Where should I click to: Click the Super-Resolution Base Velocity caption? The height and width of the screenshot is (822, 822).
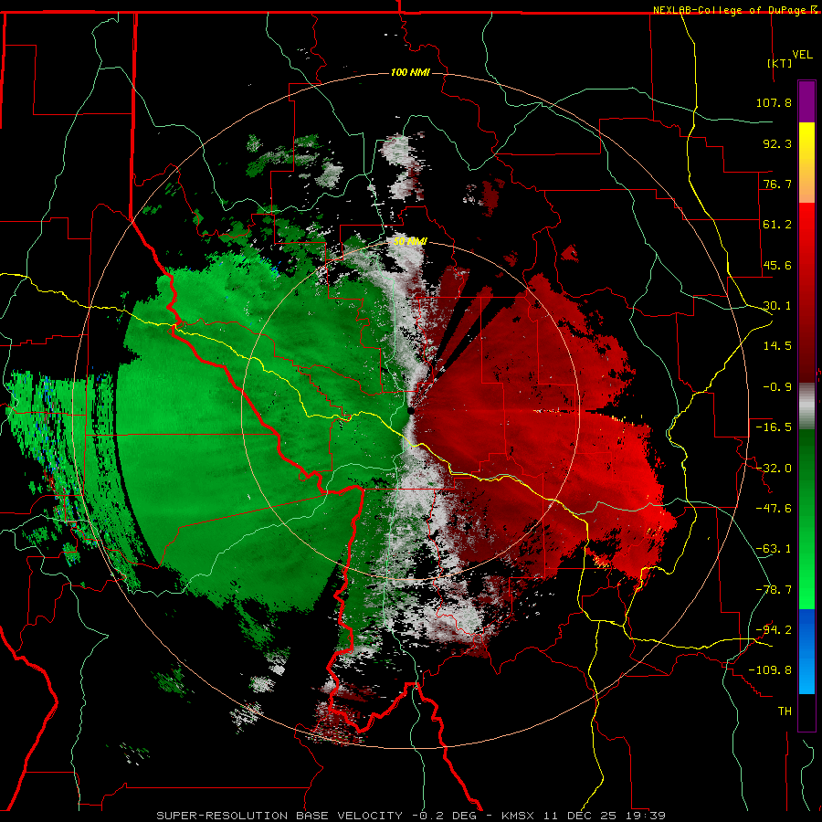(411, 816)
